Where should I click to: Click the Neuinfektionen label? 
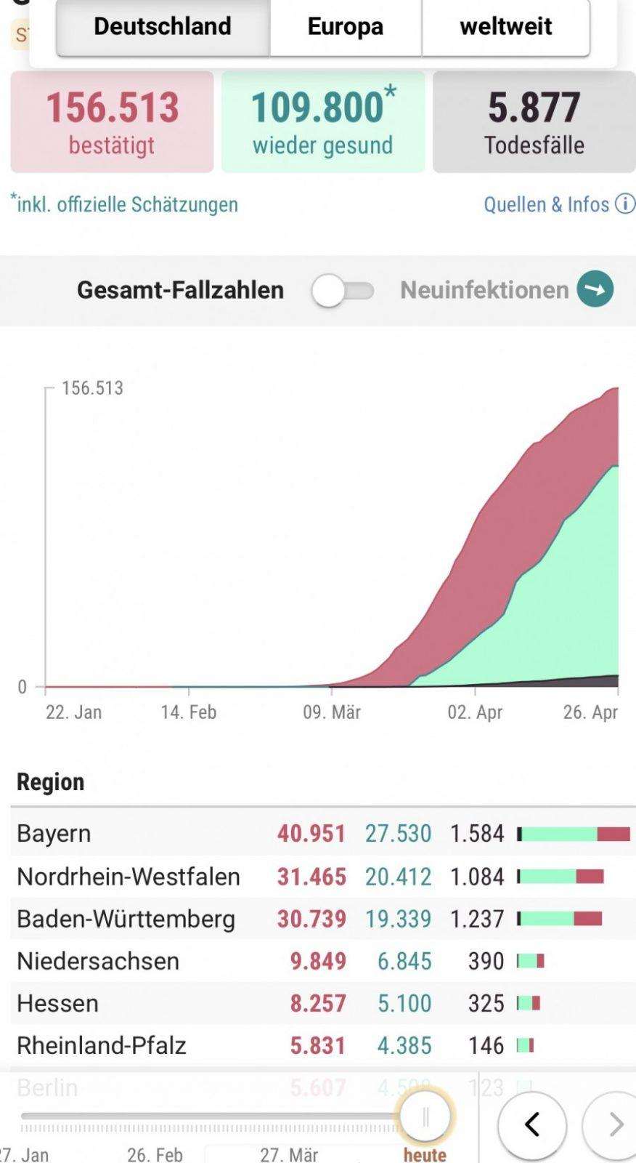click(x=484, y=290)
